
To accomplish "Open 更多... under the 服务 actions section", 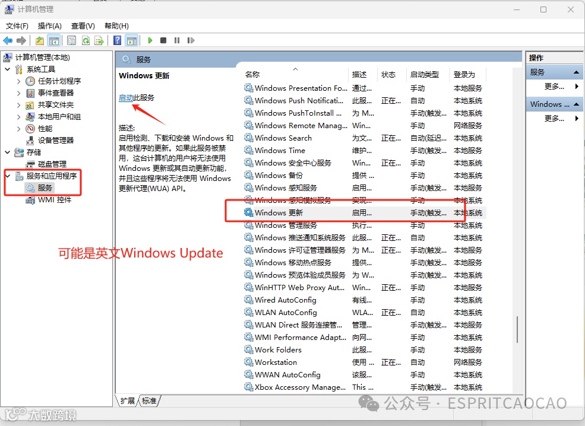I will (x=554, y=87).
